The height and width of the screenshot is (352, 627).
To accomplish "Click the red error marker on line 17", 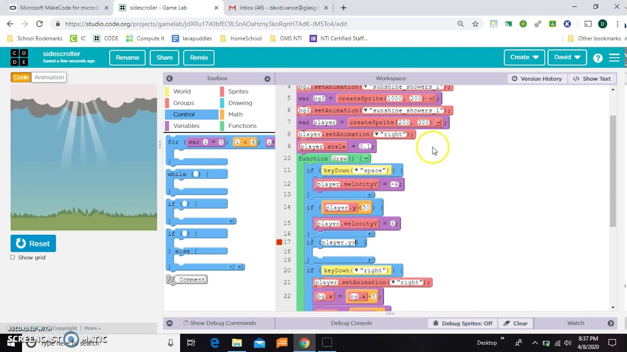I will (279, 242).
